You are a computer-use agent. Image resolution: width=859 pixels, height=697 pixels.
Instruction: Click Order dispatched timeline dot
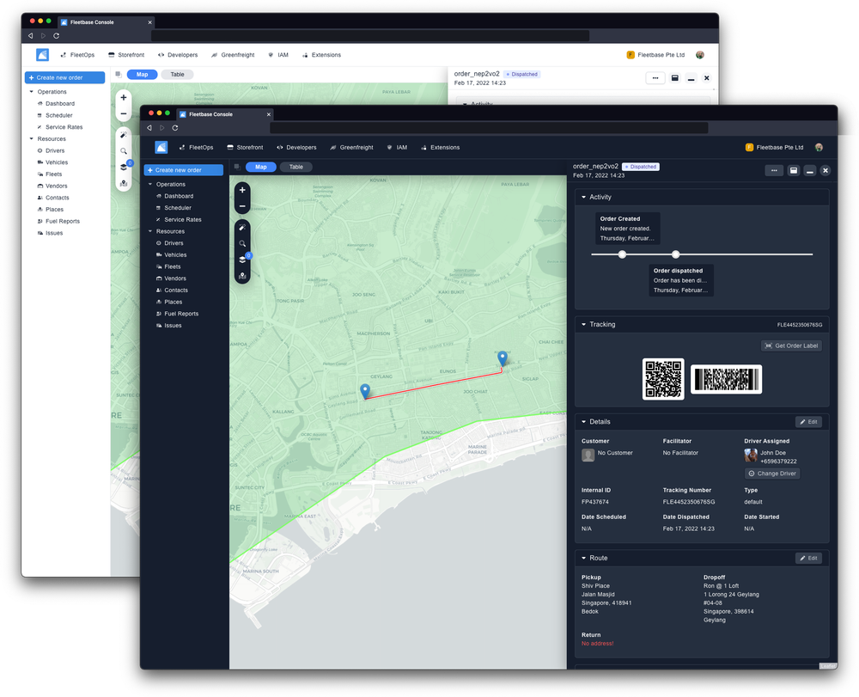(x=675, y=254)
